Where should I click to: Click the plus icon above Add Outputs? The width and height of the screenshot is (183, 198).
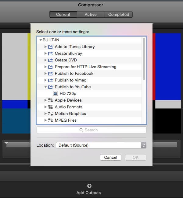click(x=89, y=186)
